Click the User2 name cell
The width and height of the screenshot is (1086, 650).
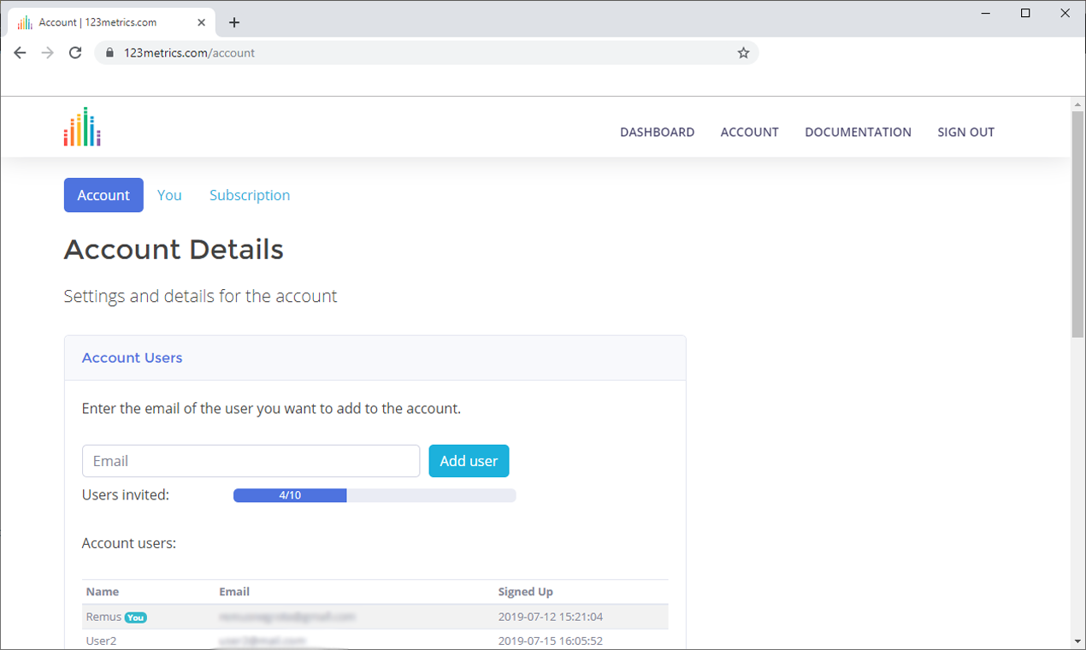point(101,641)
